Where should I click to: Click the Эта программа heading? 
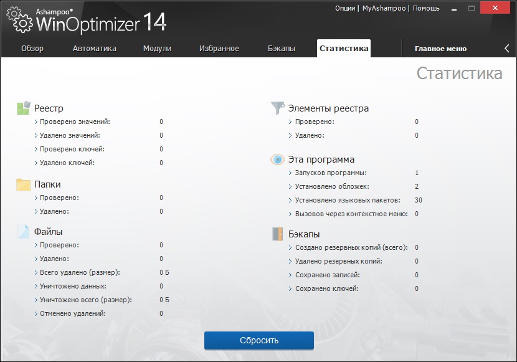tap(321, 160)
